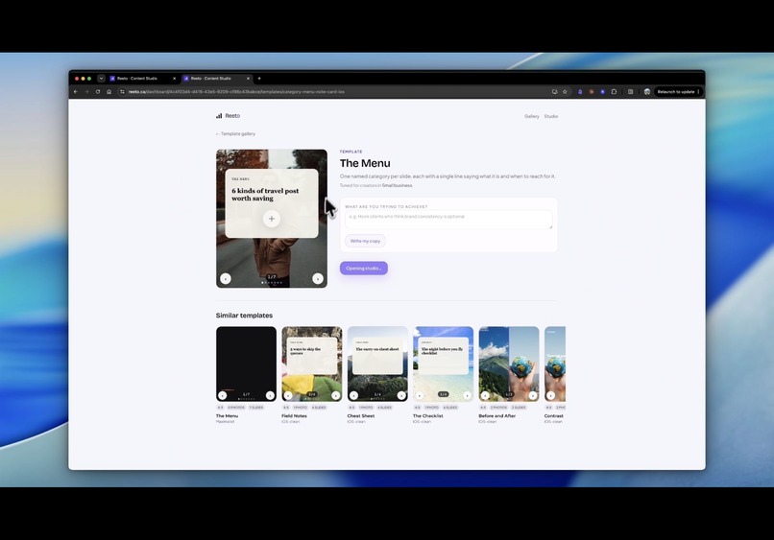Click Relaunch to update button
774x540 pixels.
[x=678, y=92]
